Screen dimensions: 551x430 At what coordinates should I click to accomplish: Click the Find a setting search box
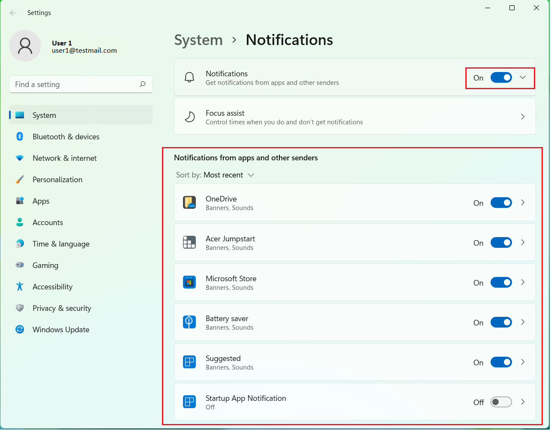pos(81,84)
